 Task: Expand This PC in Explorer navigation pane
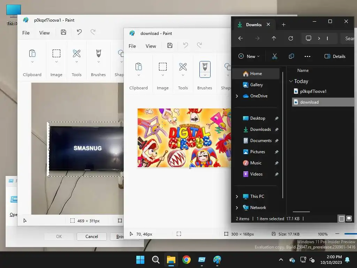click(237, 196)
